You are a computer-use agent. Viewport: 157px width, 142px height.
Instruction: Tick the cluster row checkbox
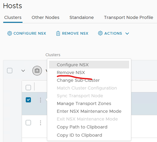(10, 71)
